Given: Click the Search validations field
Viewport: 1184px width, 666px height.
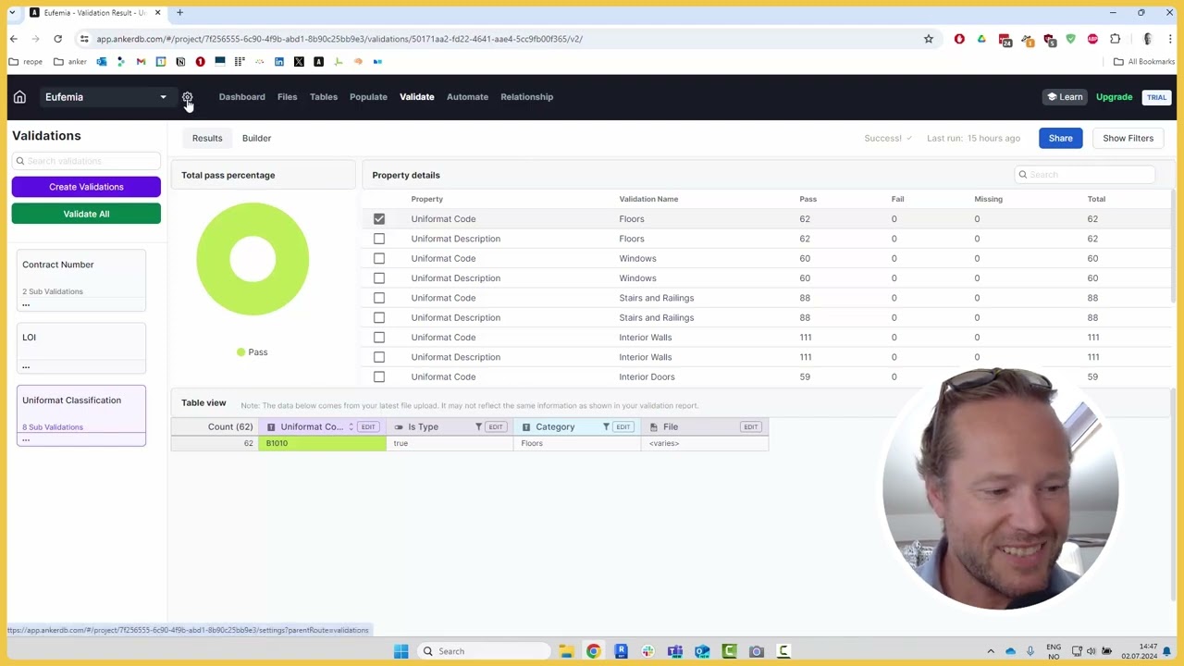Looking at the screenshot, I should pyautogui.click(x=86, y=161).
